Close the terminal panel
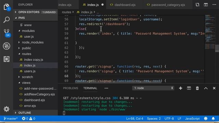Screen dimensions: 219x123 pos(214,88)
